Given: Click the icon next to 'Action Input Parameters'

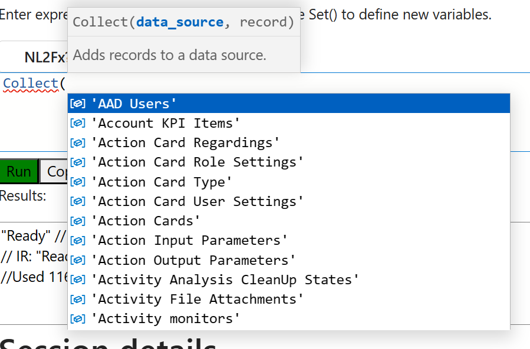Looking at the screenshot, I should pos(77,240).
